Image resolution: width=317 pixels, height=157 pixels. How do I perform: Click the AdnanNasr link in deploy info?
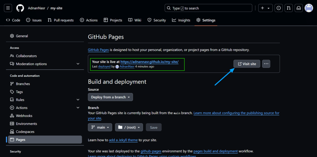127,66
